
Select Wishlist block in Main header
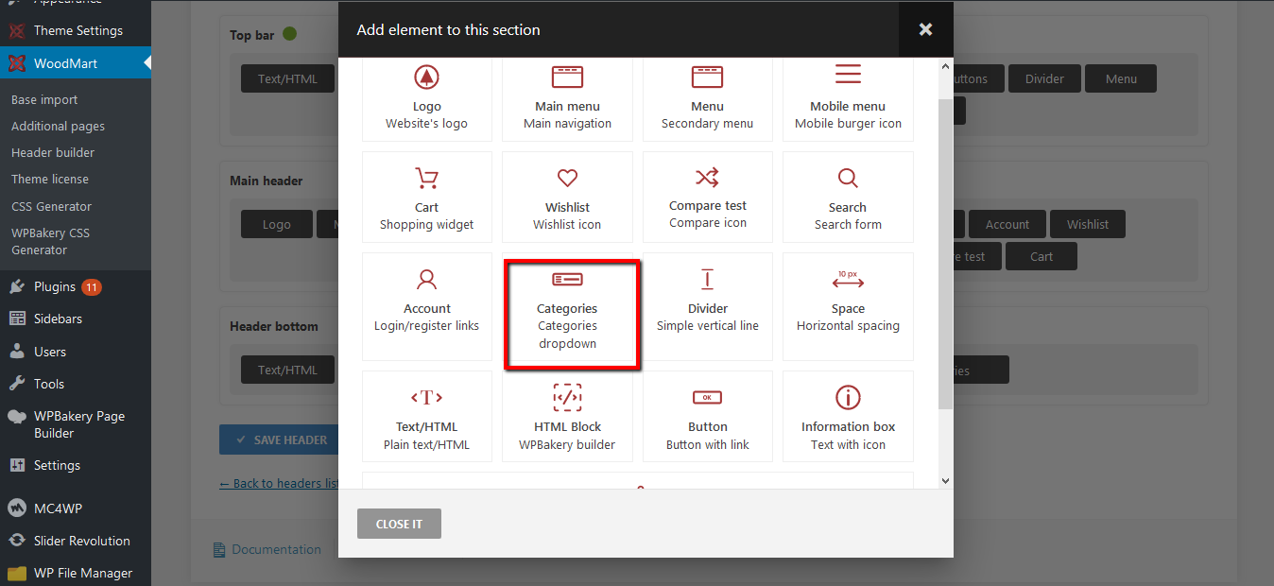click(1088, 224)
